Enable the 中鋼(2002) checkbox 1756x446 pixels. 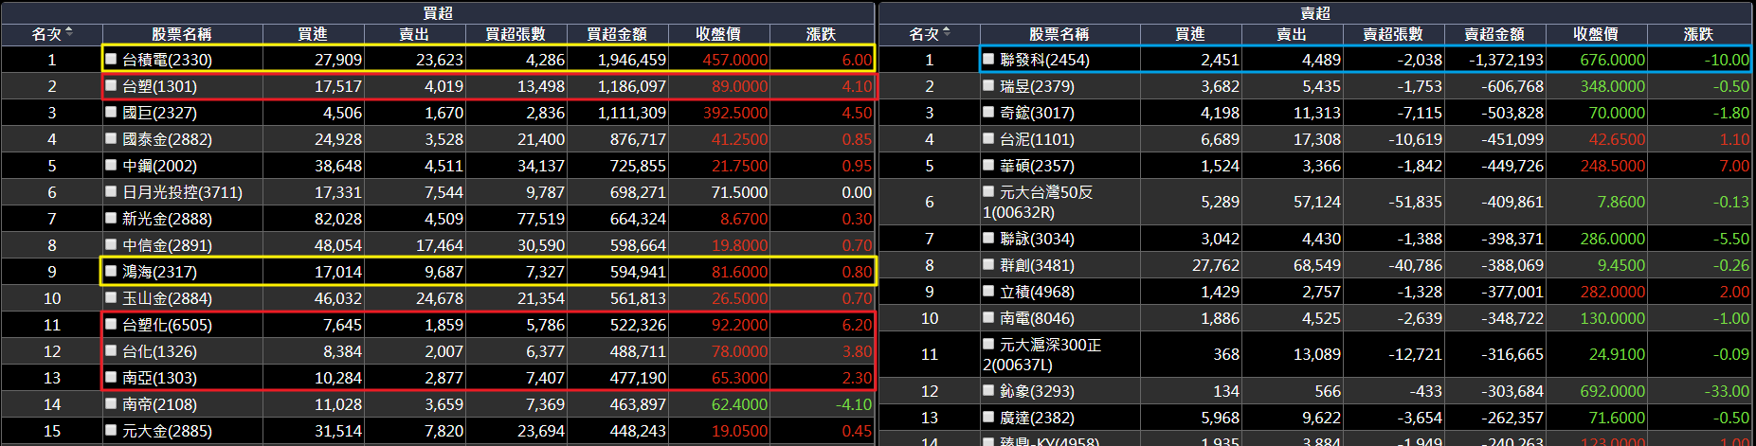point(111,165)
